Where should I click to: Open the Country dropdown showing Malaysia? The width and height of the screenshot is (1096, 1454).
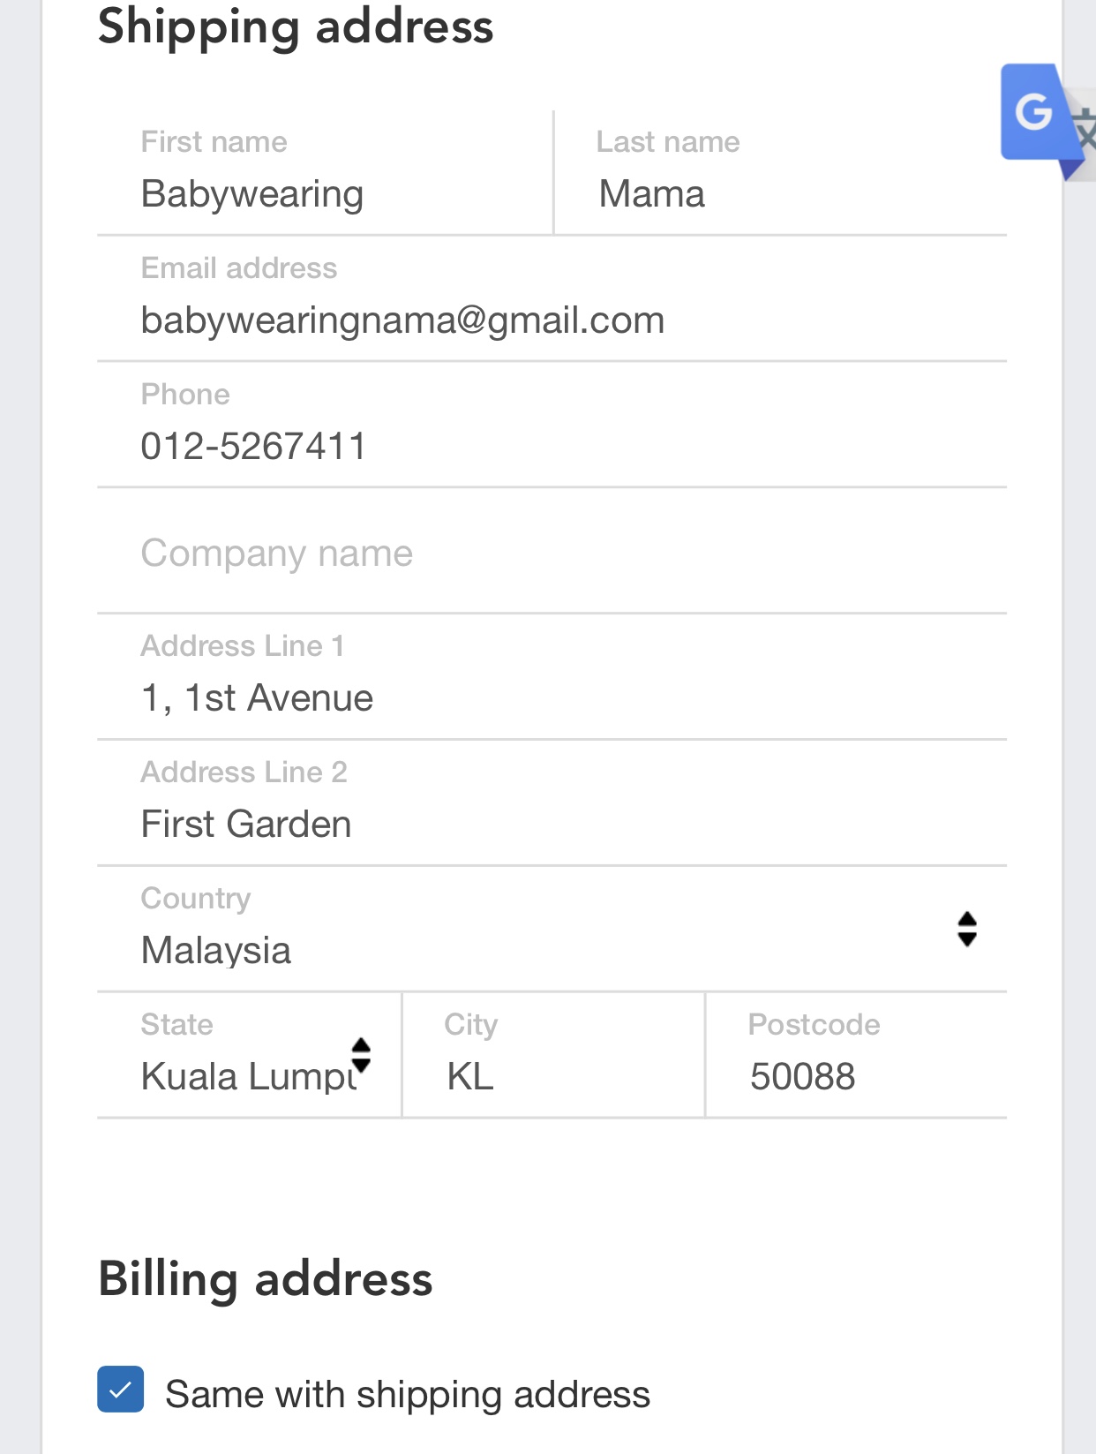point(552,929)
